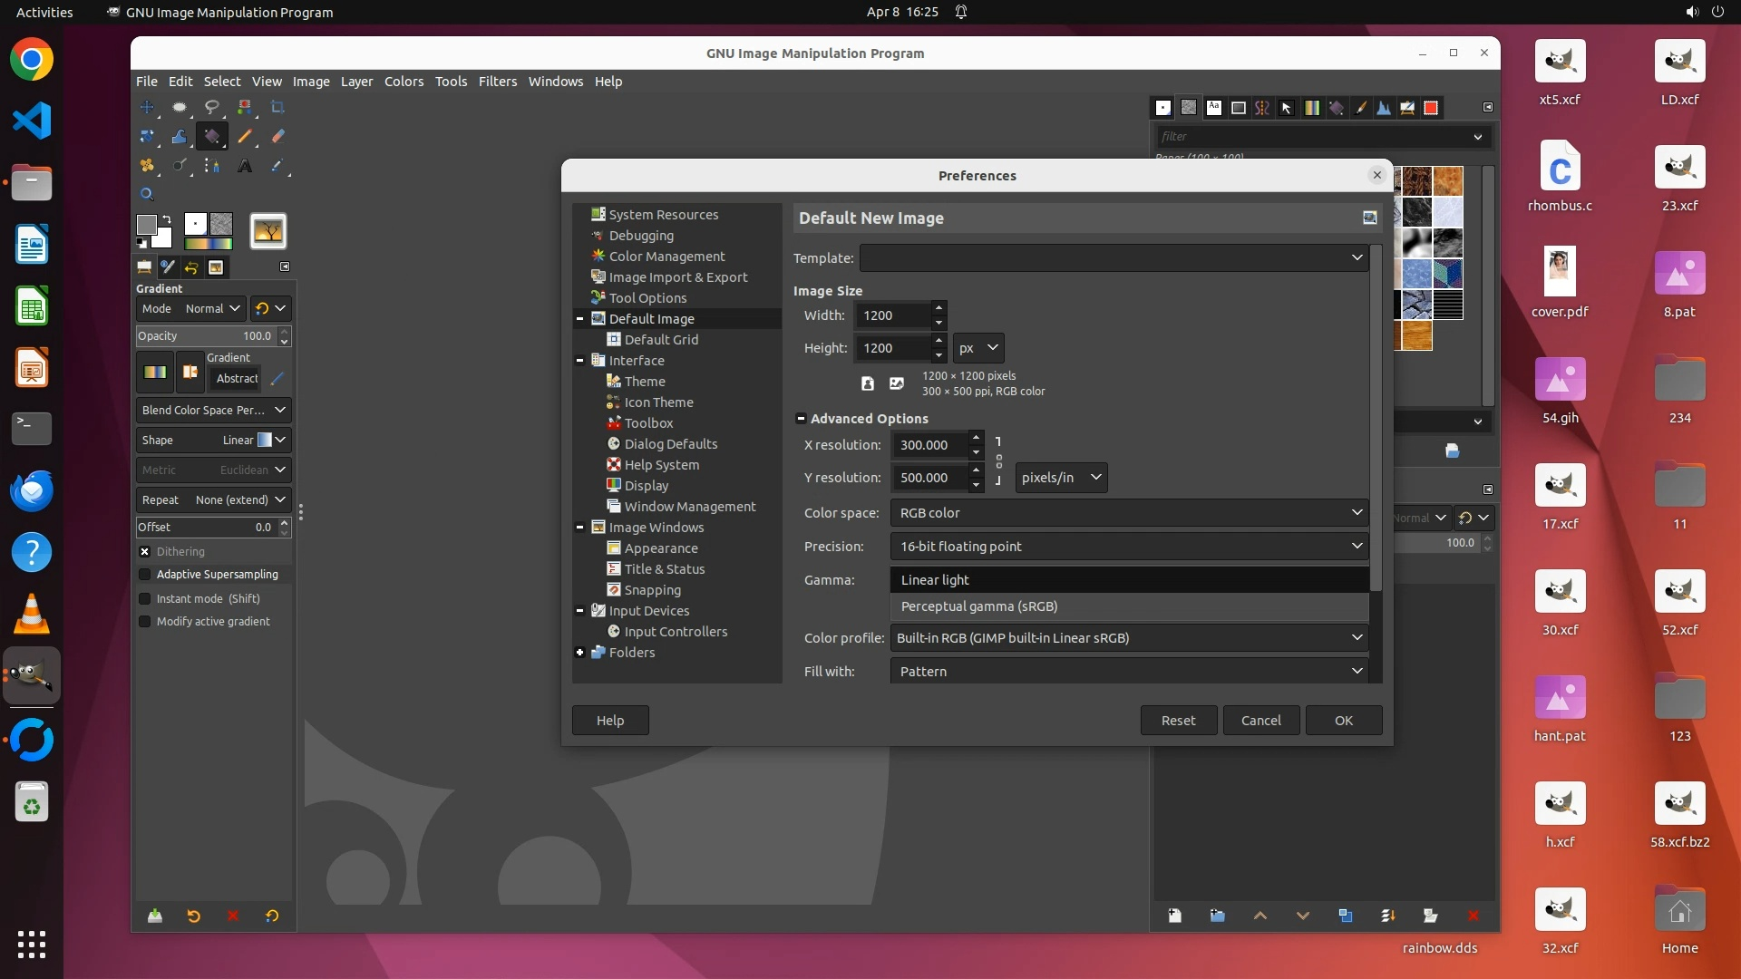Choose Perceptual gamma (sRGB) option
The height and width of the screenshot is (979, 1741).
979,606
